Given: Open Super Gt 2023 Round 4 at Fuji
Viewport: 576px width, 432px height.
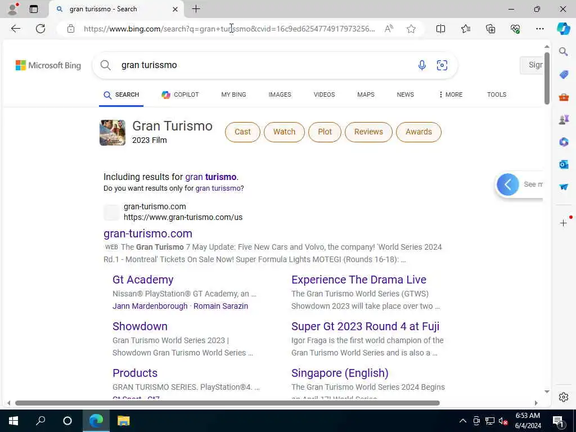Looking at the screenshot, I should point(365,327).
